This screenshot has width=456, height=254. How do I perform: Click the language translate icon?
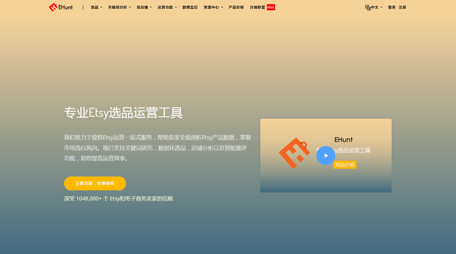pyautogui.click(x=368, y=8)
